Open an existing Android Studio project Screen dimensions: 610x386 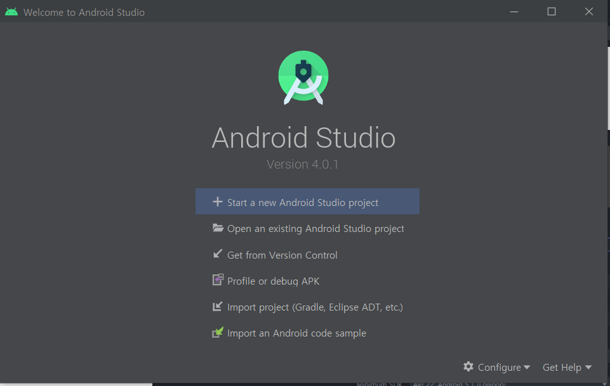tap(315, 229)
